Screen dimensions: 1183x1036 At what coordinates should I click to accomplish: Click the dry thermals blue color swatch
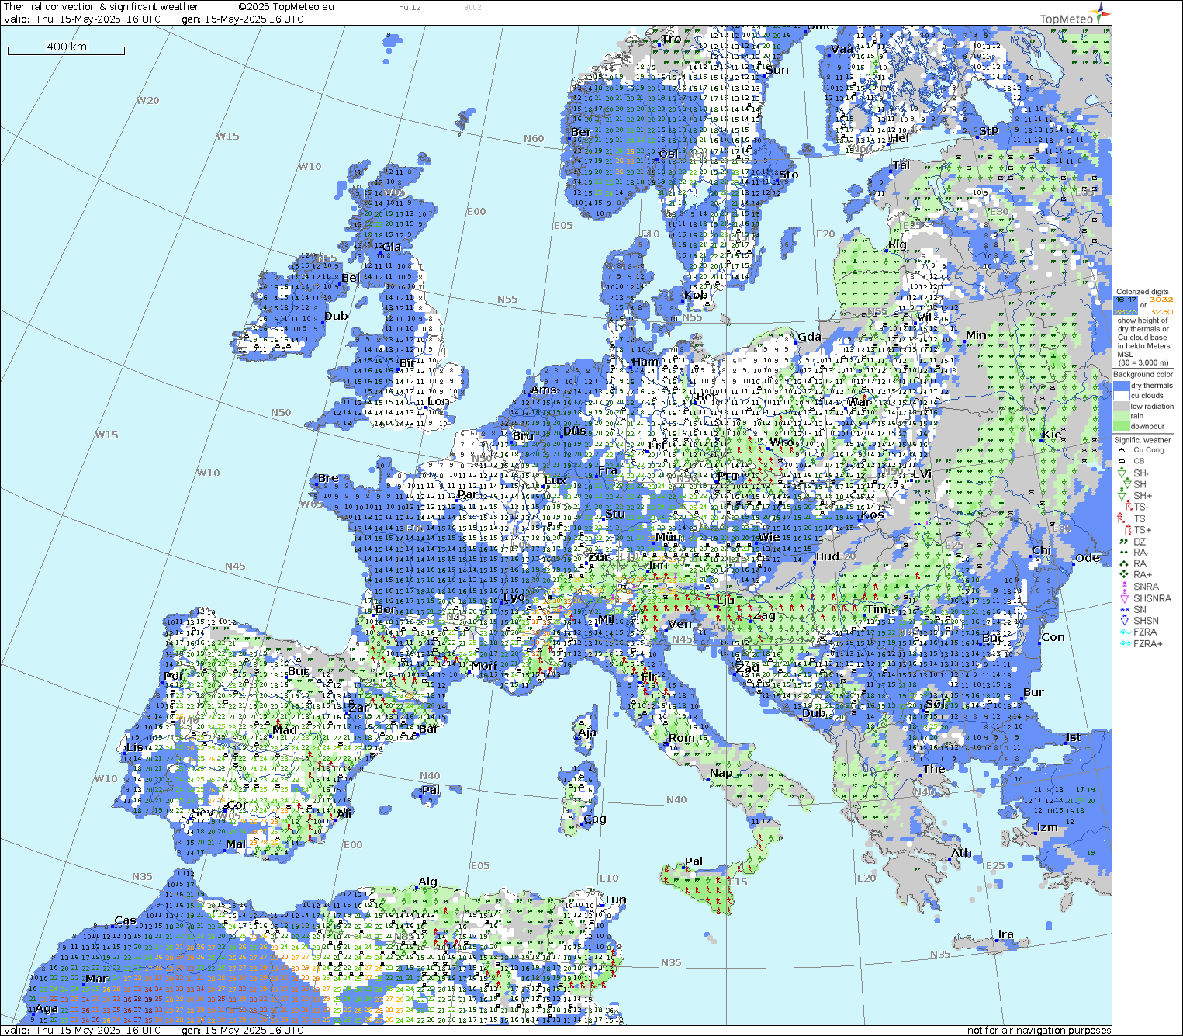pyautogui.click(x=1122, y=386)
